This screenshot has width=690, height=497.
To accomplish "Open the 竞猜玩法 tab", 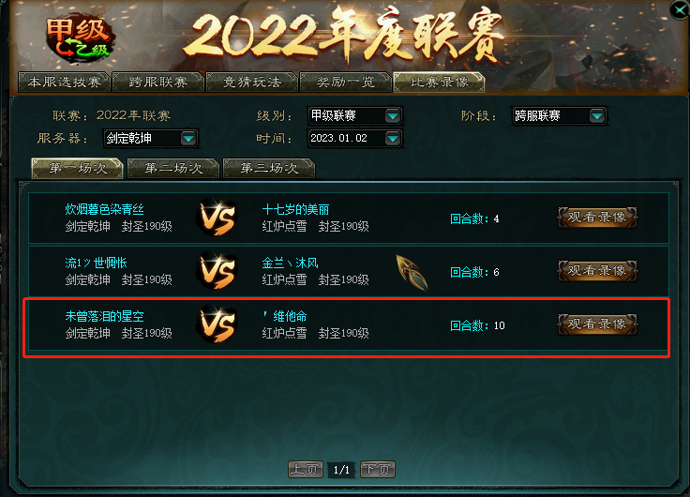I will click(x=251, y=83).
